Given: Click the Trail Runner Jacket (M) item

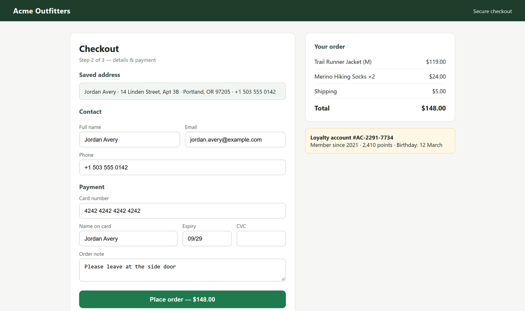Looking at the screenshot, I should (x=343, y=62).
